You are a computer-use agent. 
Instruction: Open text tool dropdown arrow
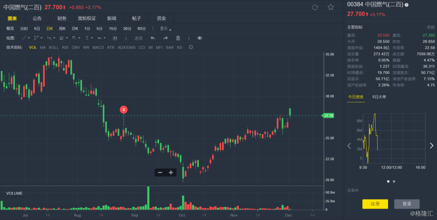104,38
